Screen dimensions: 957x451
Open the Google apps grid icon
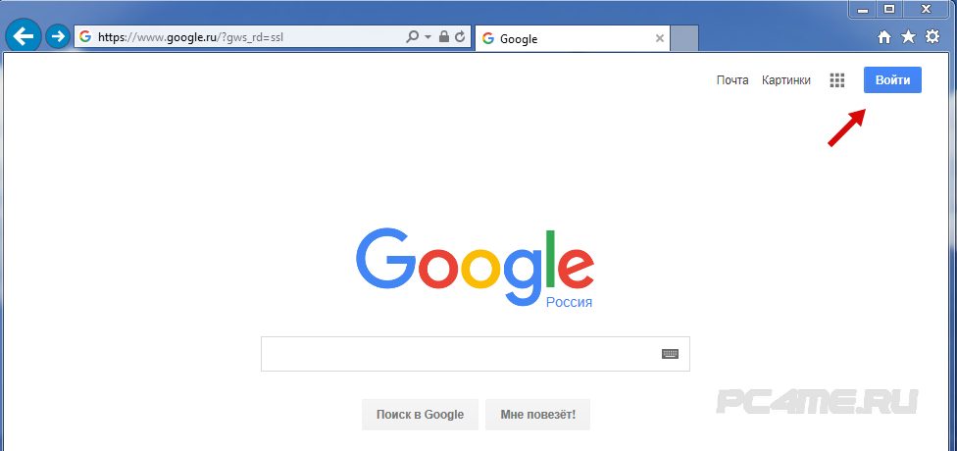[837, 80]
